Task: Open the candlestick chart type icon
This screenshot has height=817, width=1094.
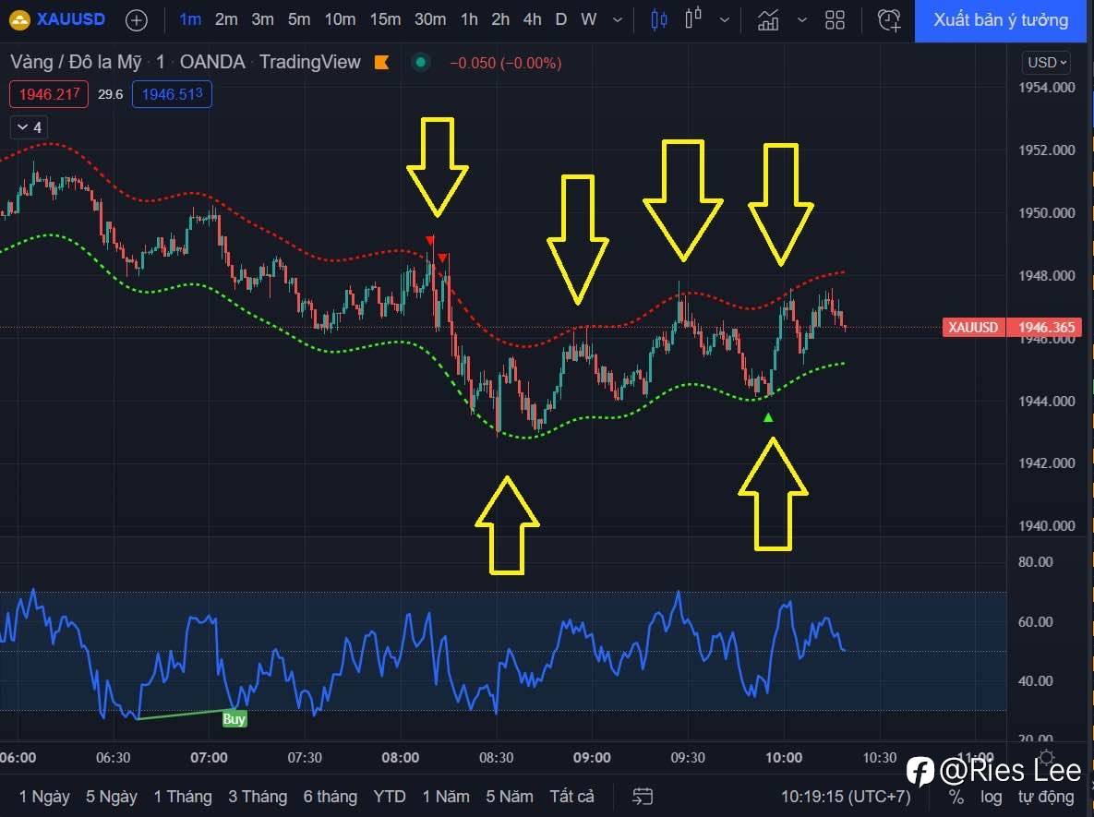Action: (658, 19)
